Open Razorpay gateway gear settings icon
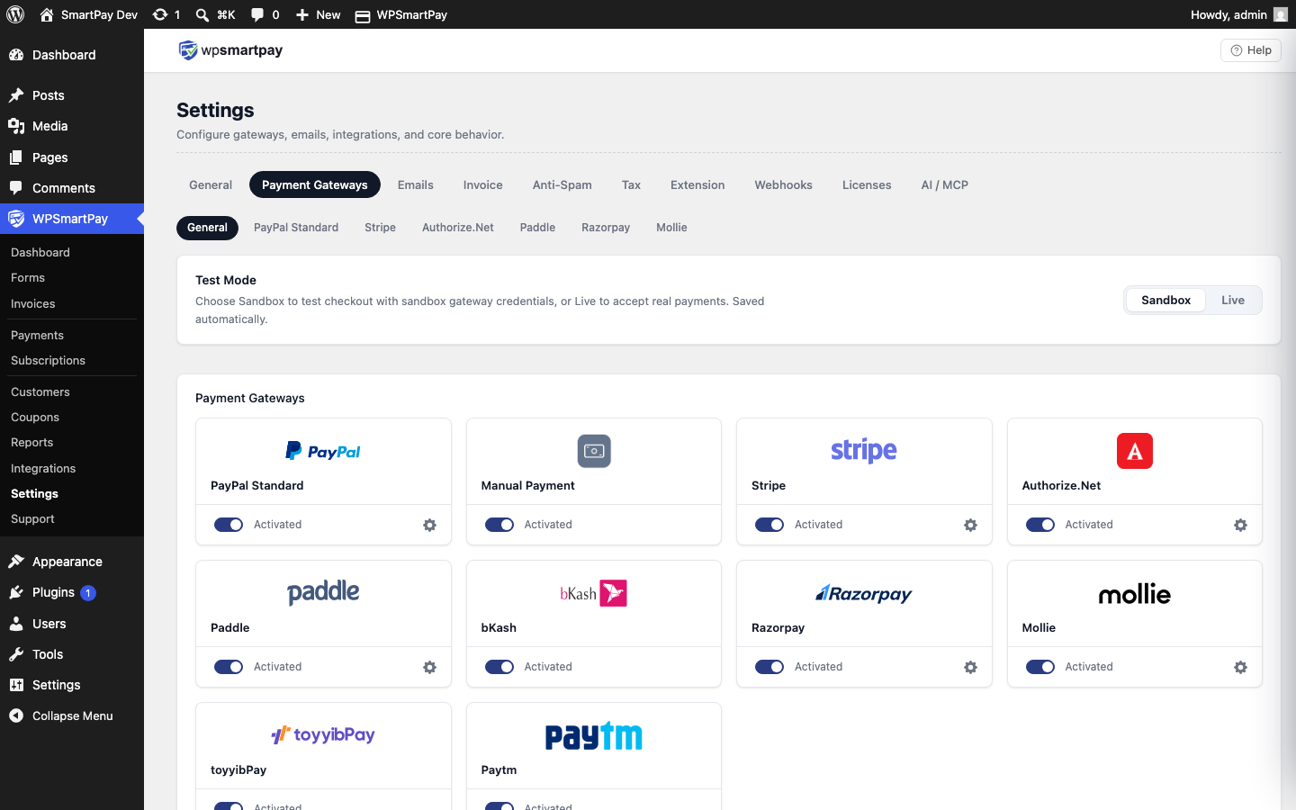Image resolution: width=1296 pixels, height=810 pixels. tap(970, 667)
